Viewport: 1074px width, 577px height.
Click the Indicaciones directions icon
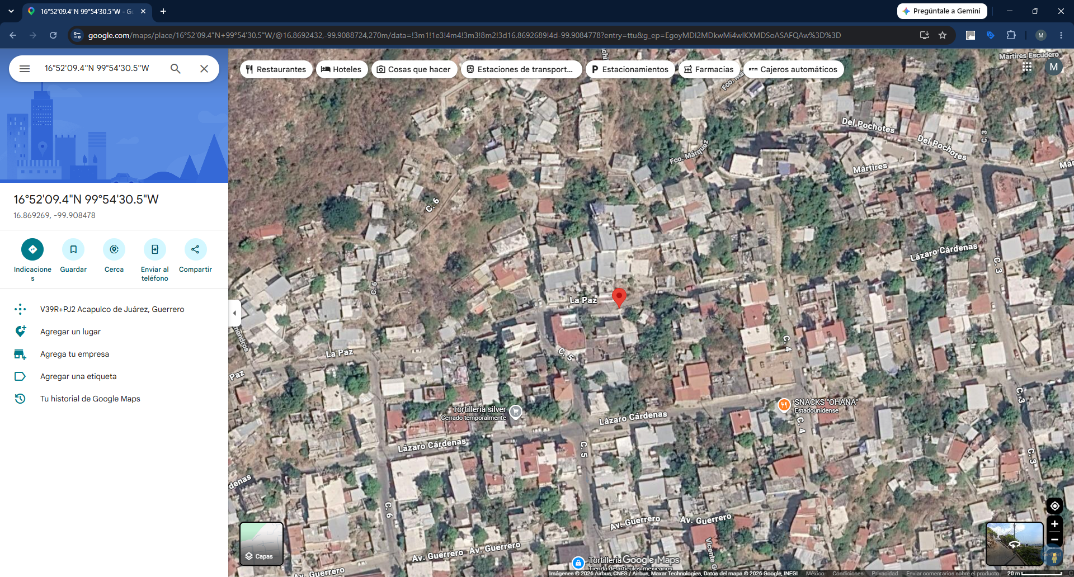pos(32,249)
